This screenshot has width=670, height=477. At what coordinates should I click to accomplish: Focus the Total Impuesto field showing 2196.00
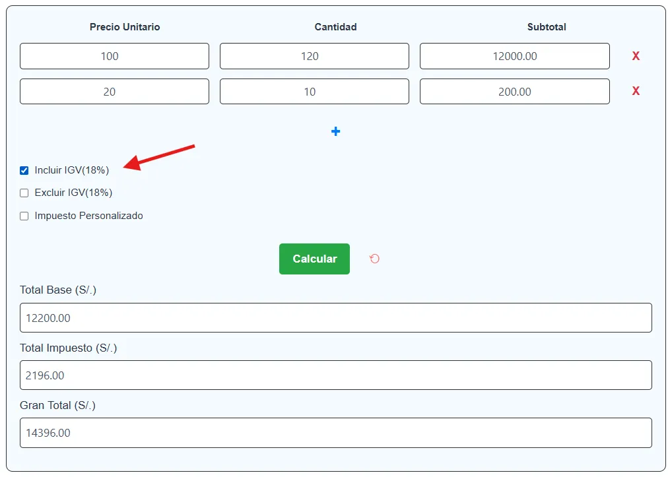[335, 375]
